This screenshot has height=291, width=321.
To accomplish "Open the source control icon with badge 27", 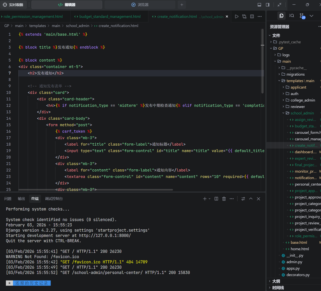I will pos(302,16).
